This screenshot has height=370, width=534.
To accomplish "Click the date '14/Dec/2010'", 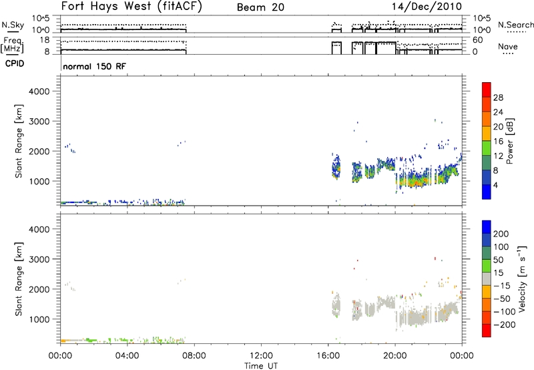I will [x=427, y=7].
